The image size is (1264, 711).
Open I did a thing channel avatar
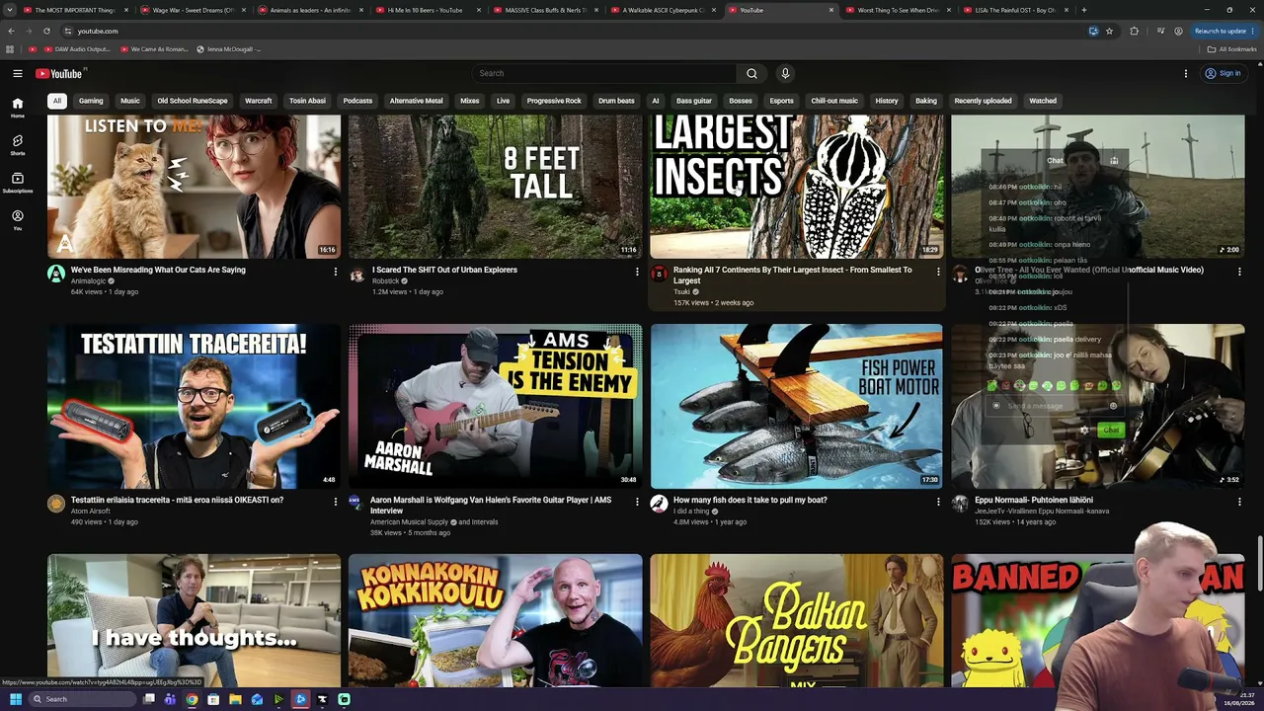(x=659, y=504)
